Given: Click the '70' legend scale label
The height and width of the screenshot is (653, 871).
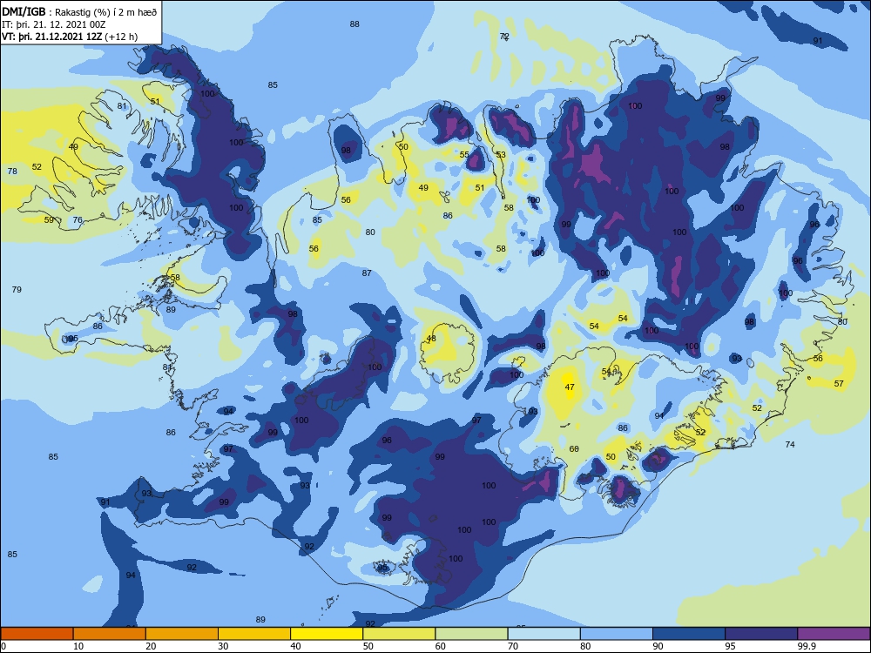Looking at the screenshot, I should [x=513, y=646].
